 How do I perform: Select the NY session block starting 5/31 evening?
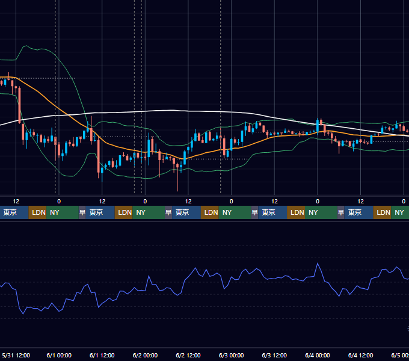coord(63,212)
